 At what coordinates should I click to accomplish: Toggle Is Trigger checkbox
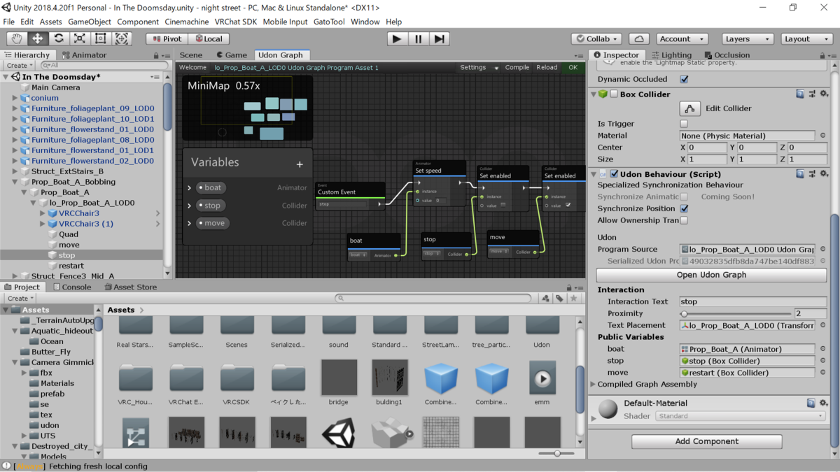[x=684, y=124]
